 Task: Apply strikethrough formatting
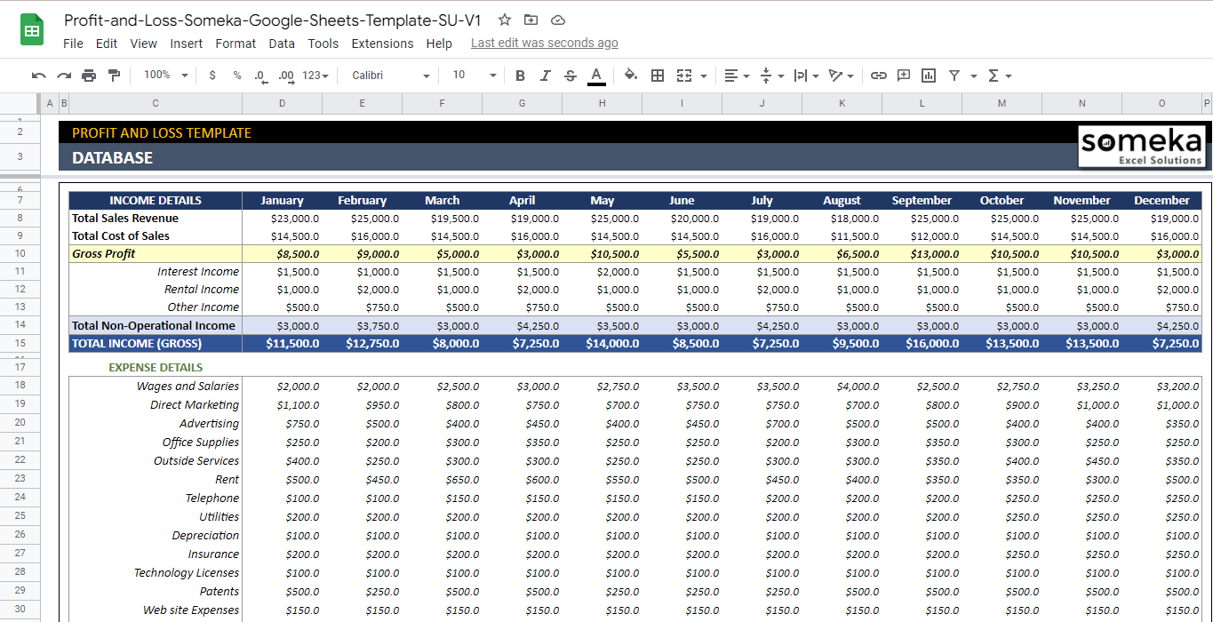click(x=571, y=76)
